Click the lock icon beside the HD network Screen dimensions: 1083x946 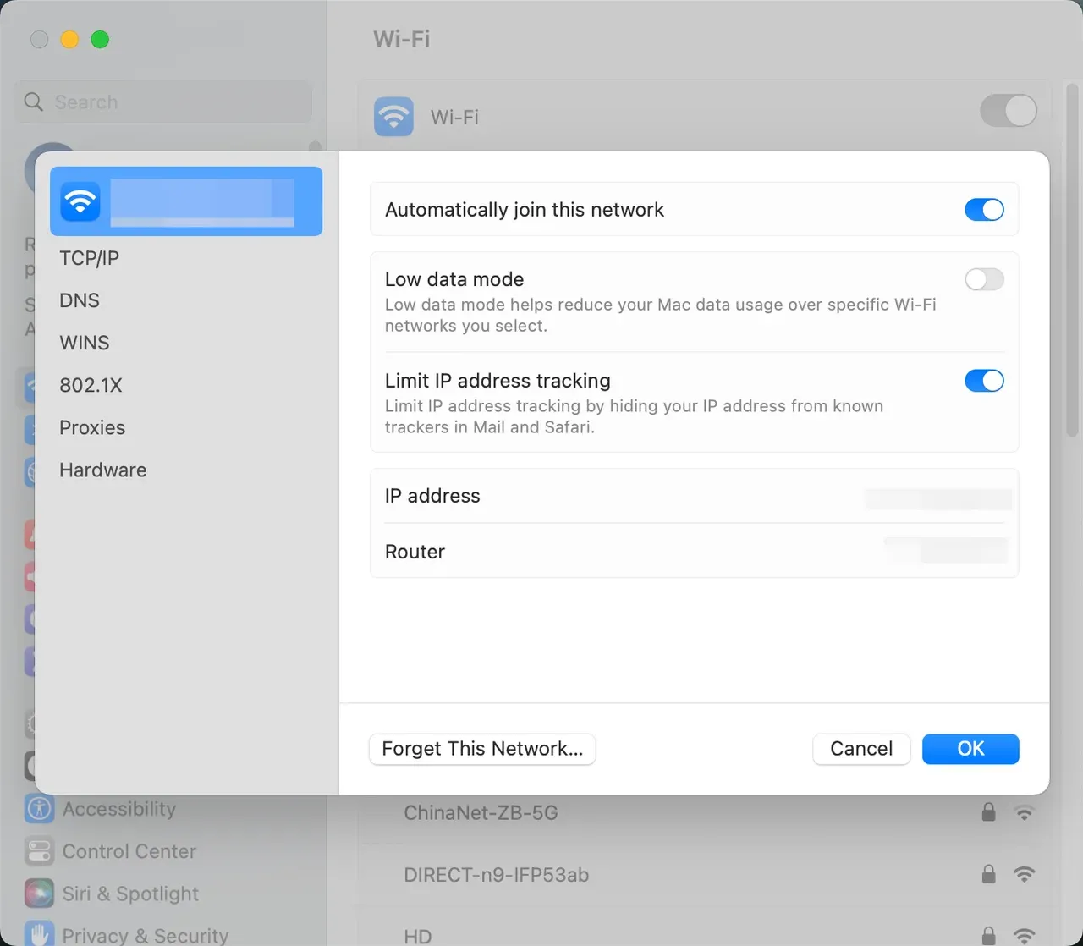tap(988, 935)
